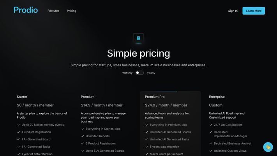This screenshot has height=156, width=277.
Task: Click the Starter plan heading
Action: pos(22,97)
